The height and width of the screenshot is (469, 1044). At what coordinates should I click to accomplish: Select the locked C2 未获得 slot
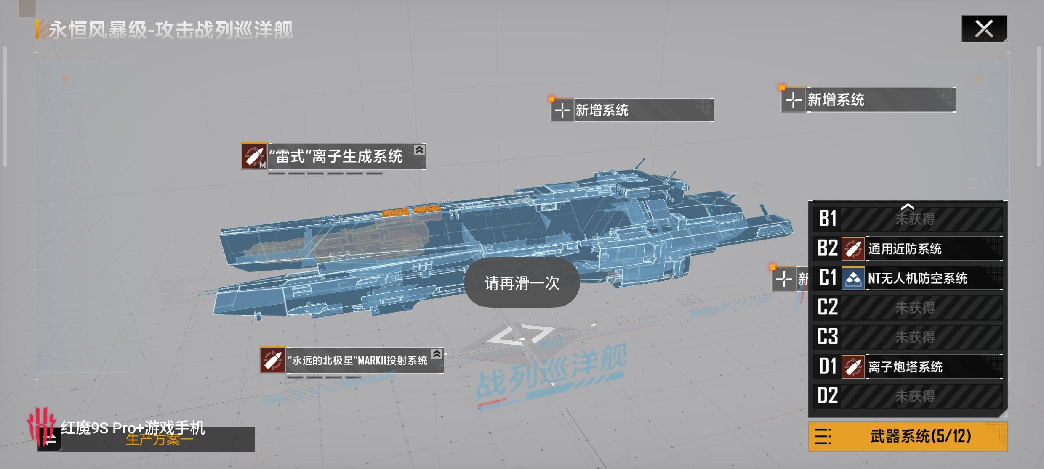914,308
